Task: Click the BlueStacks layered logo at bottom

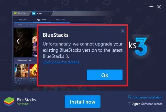Action: (9, 102)
